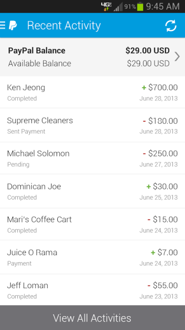The image size is (185, 330).
Task: Open the hamburger navigation menu
Action: click(2, 26)
